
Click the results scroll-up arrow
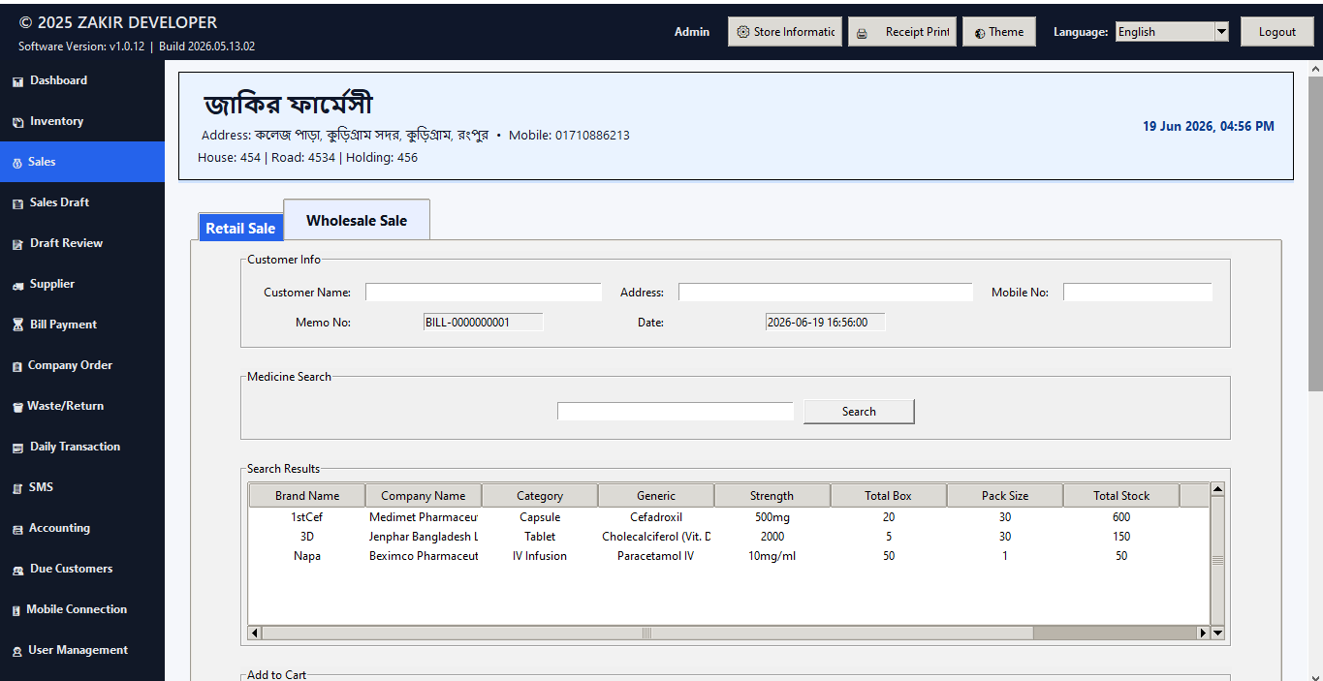(1217, 489)
